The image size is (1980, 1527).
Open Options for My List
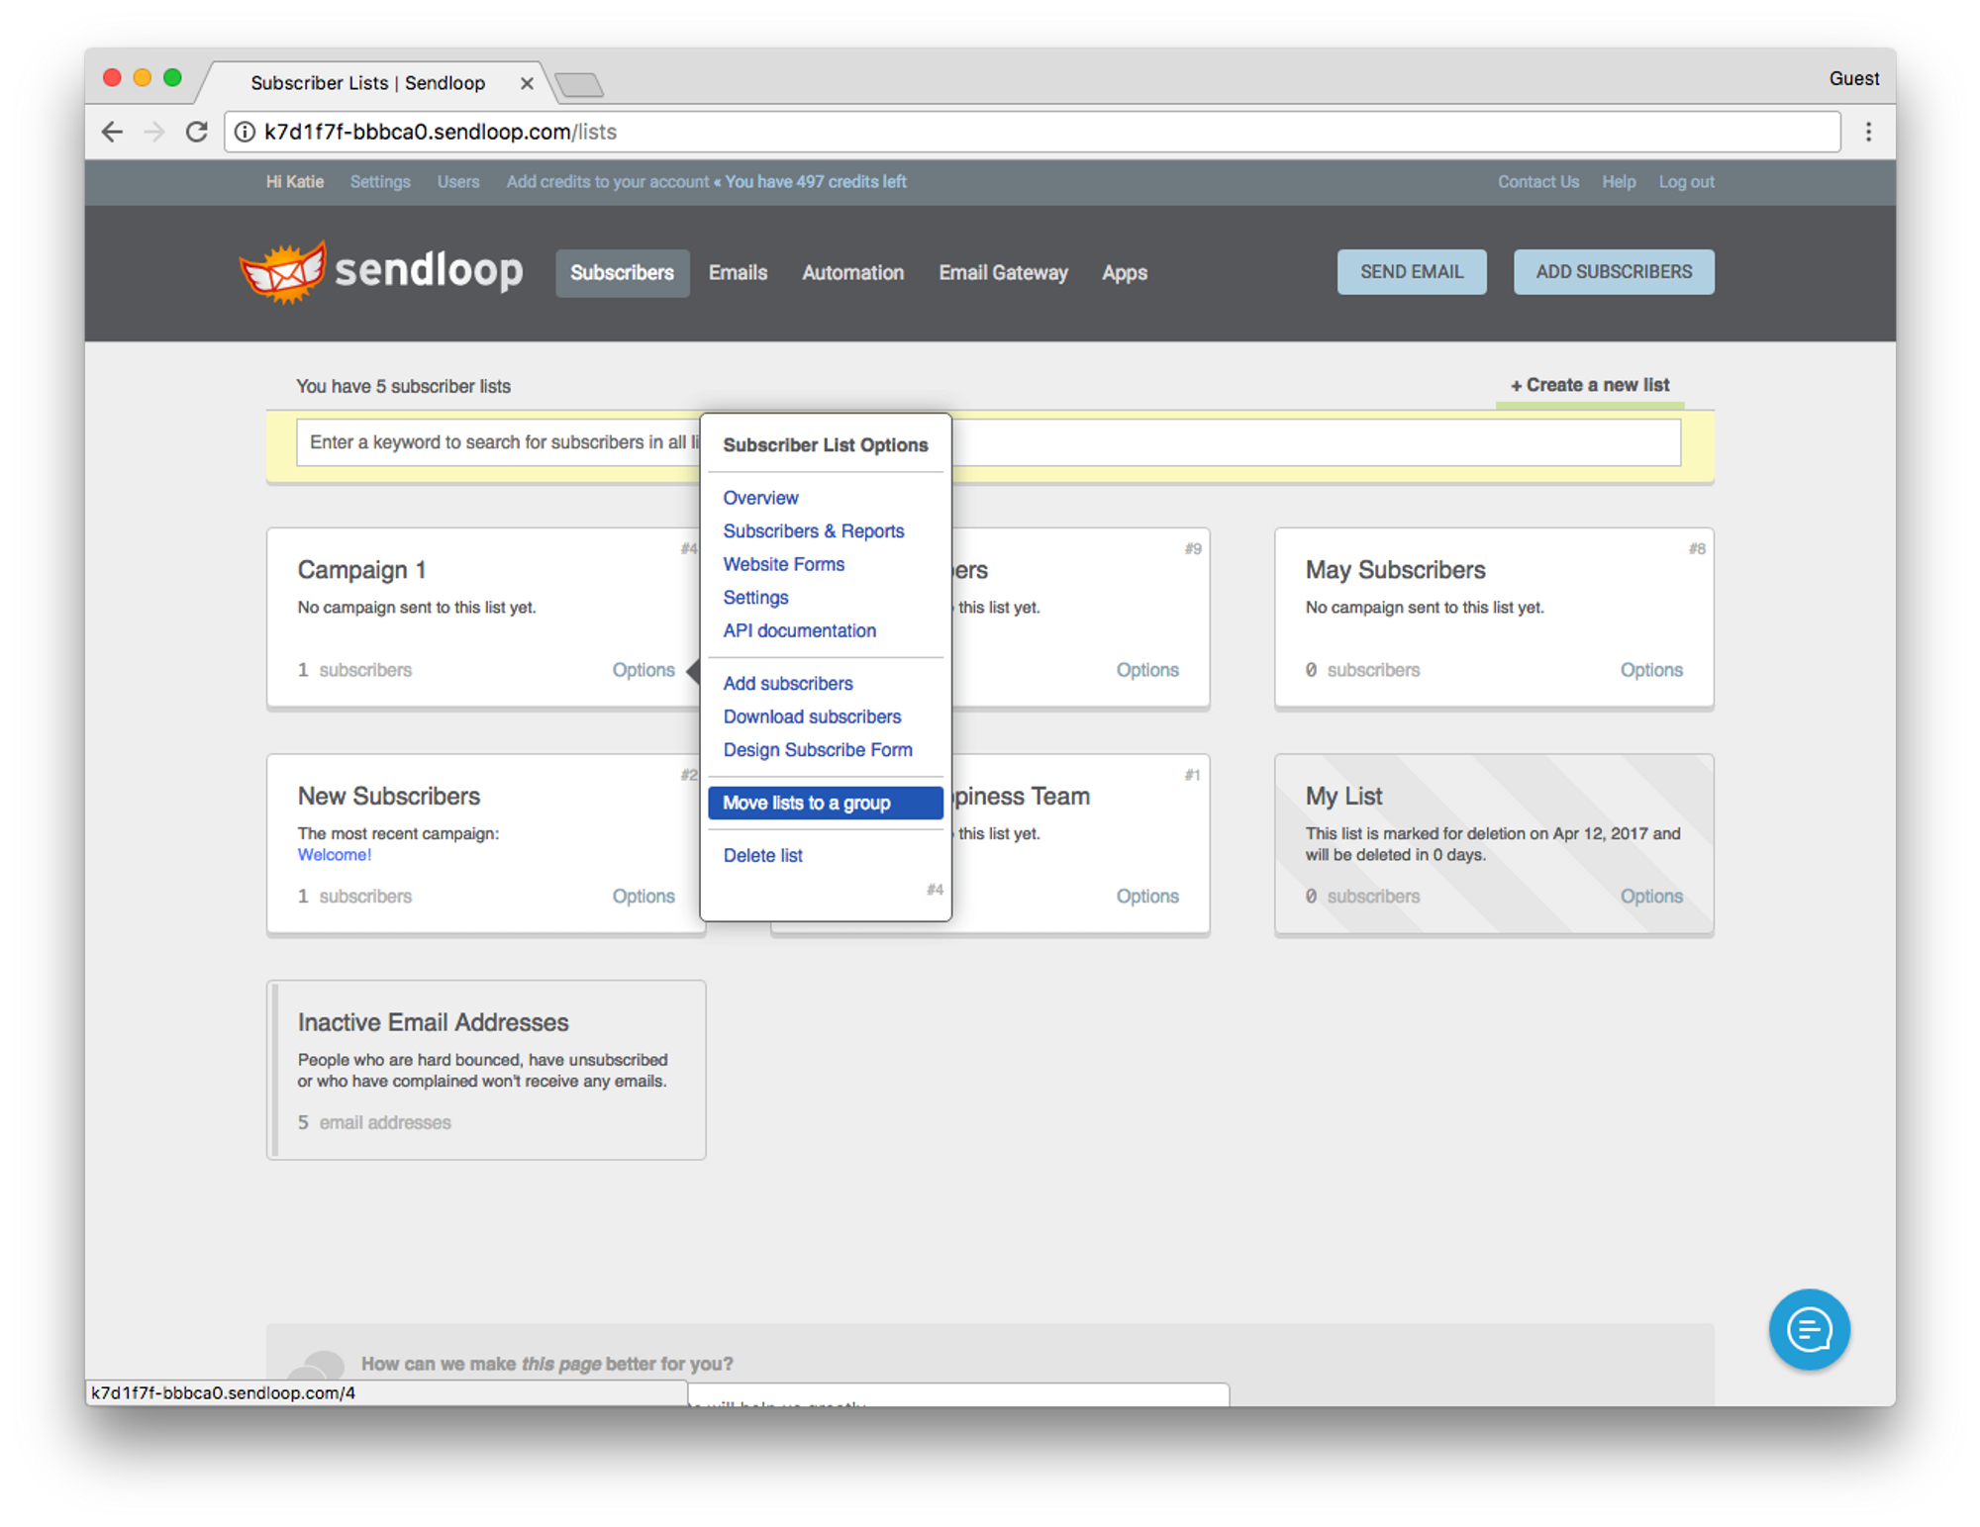tap(1650, 896)
